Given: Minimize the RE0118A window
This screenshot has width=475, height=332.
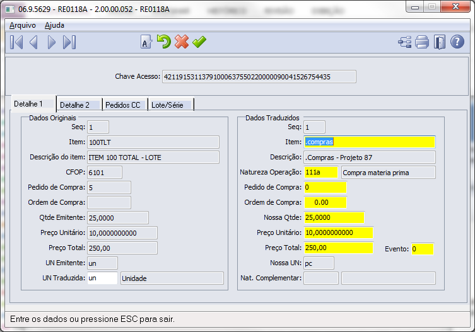Looking at the screenshot, I should (415, 7).
